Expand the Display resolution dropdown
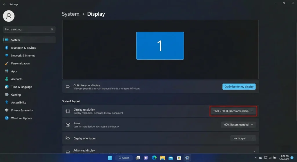Screen dimensions: 297x162 233,111
